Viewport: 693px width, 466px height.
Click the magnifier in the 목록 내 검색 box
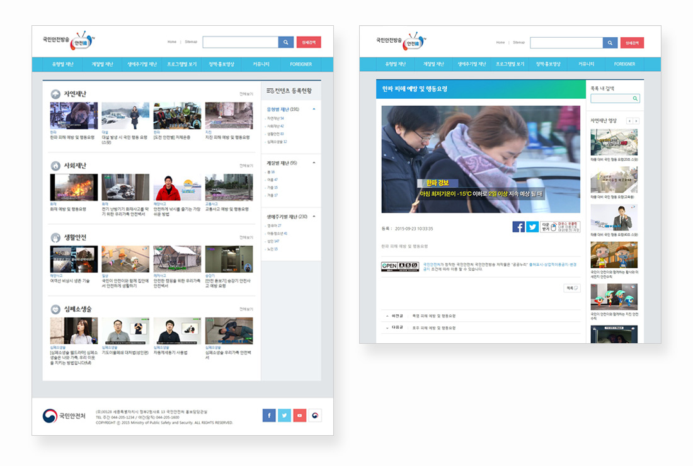(635, 98)
